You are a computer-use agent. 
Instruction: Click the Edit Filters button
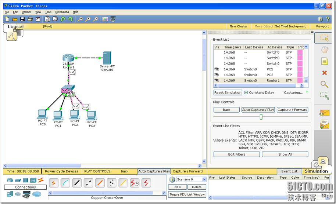click(237, 154)
